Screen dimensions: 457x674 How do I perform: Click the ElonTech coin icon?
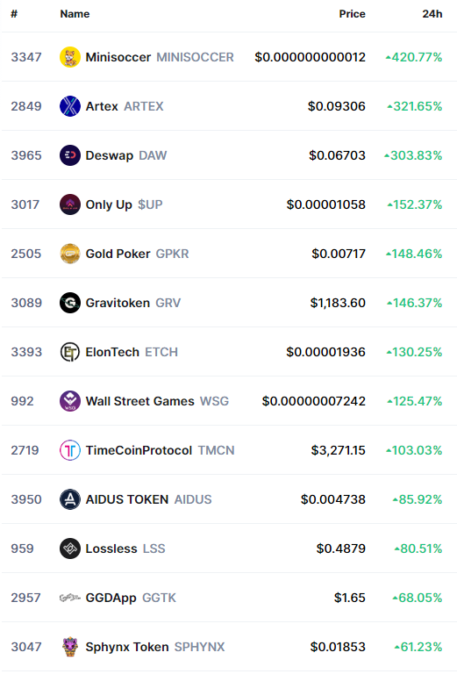tap(70, 352)
